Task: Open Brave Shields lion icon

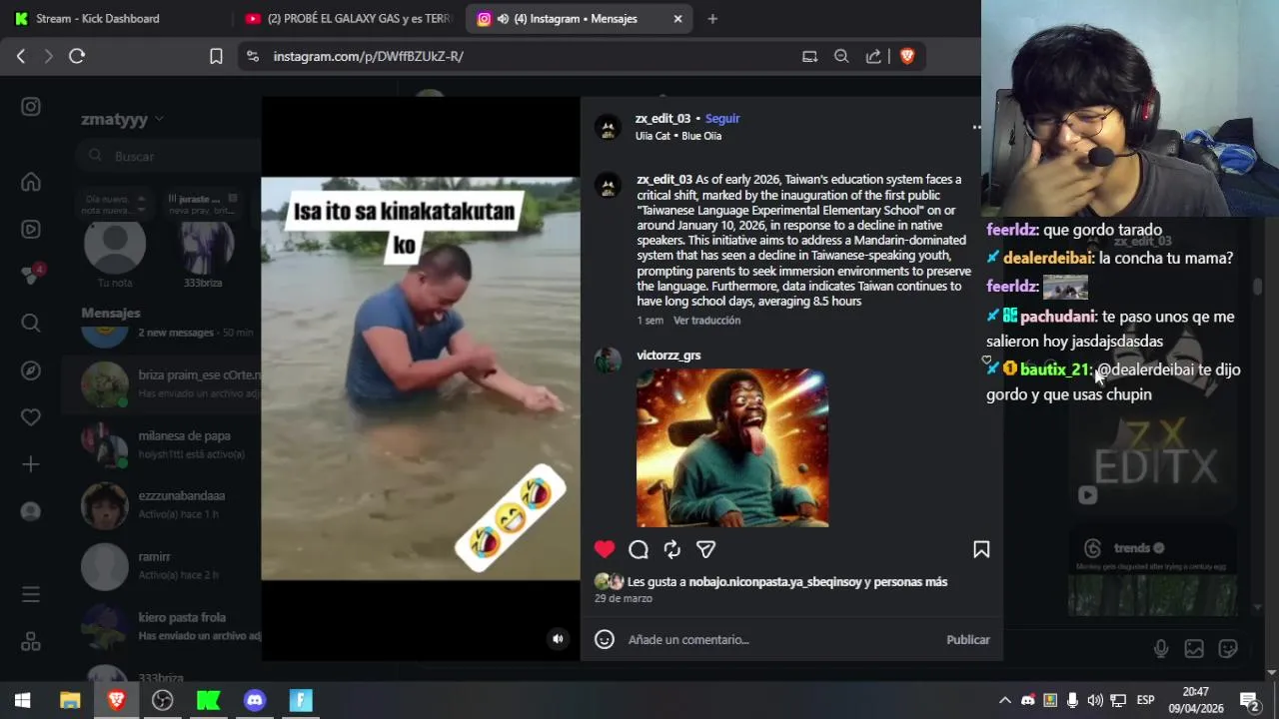Action: (x=907, y=56)
